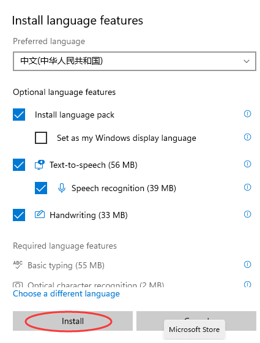This screenshot has height=343, width=260.
Task: Enable Set as my Windows display language
Action: click(x=41, y=138)
